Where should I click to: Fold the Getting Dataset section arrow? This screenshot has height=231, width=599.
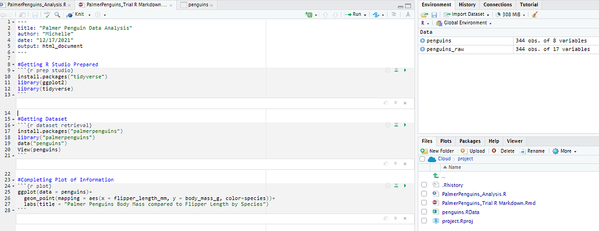[x=14, y=119]
